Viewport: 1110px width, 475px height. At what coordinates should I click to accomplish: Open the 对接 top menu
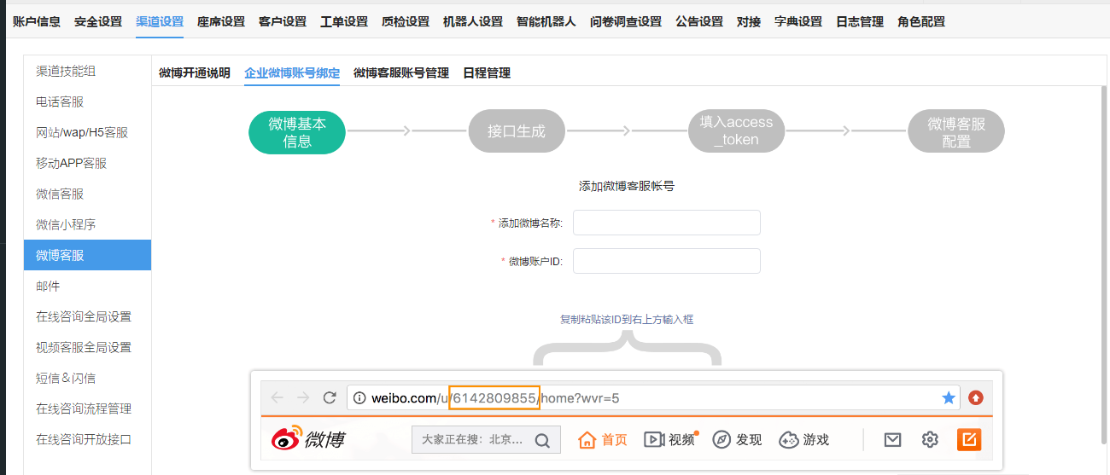(x=749, y=21)
